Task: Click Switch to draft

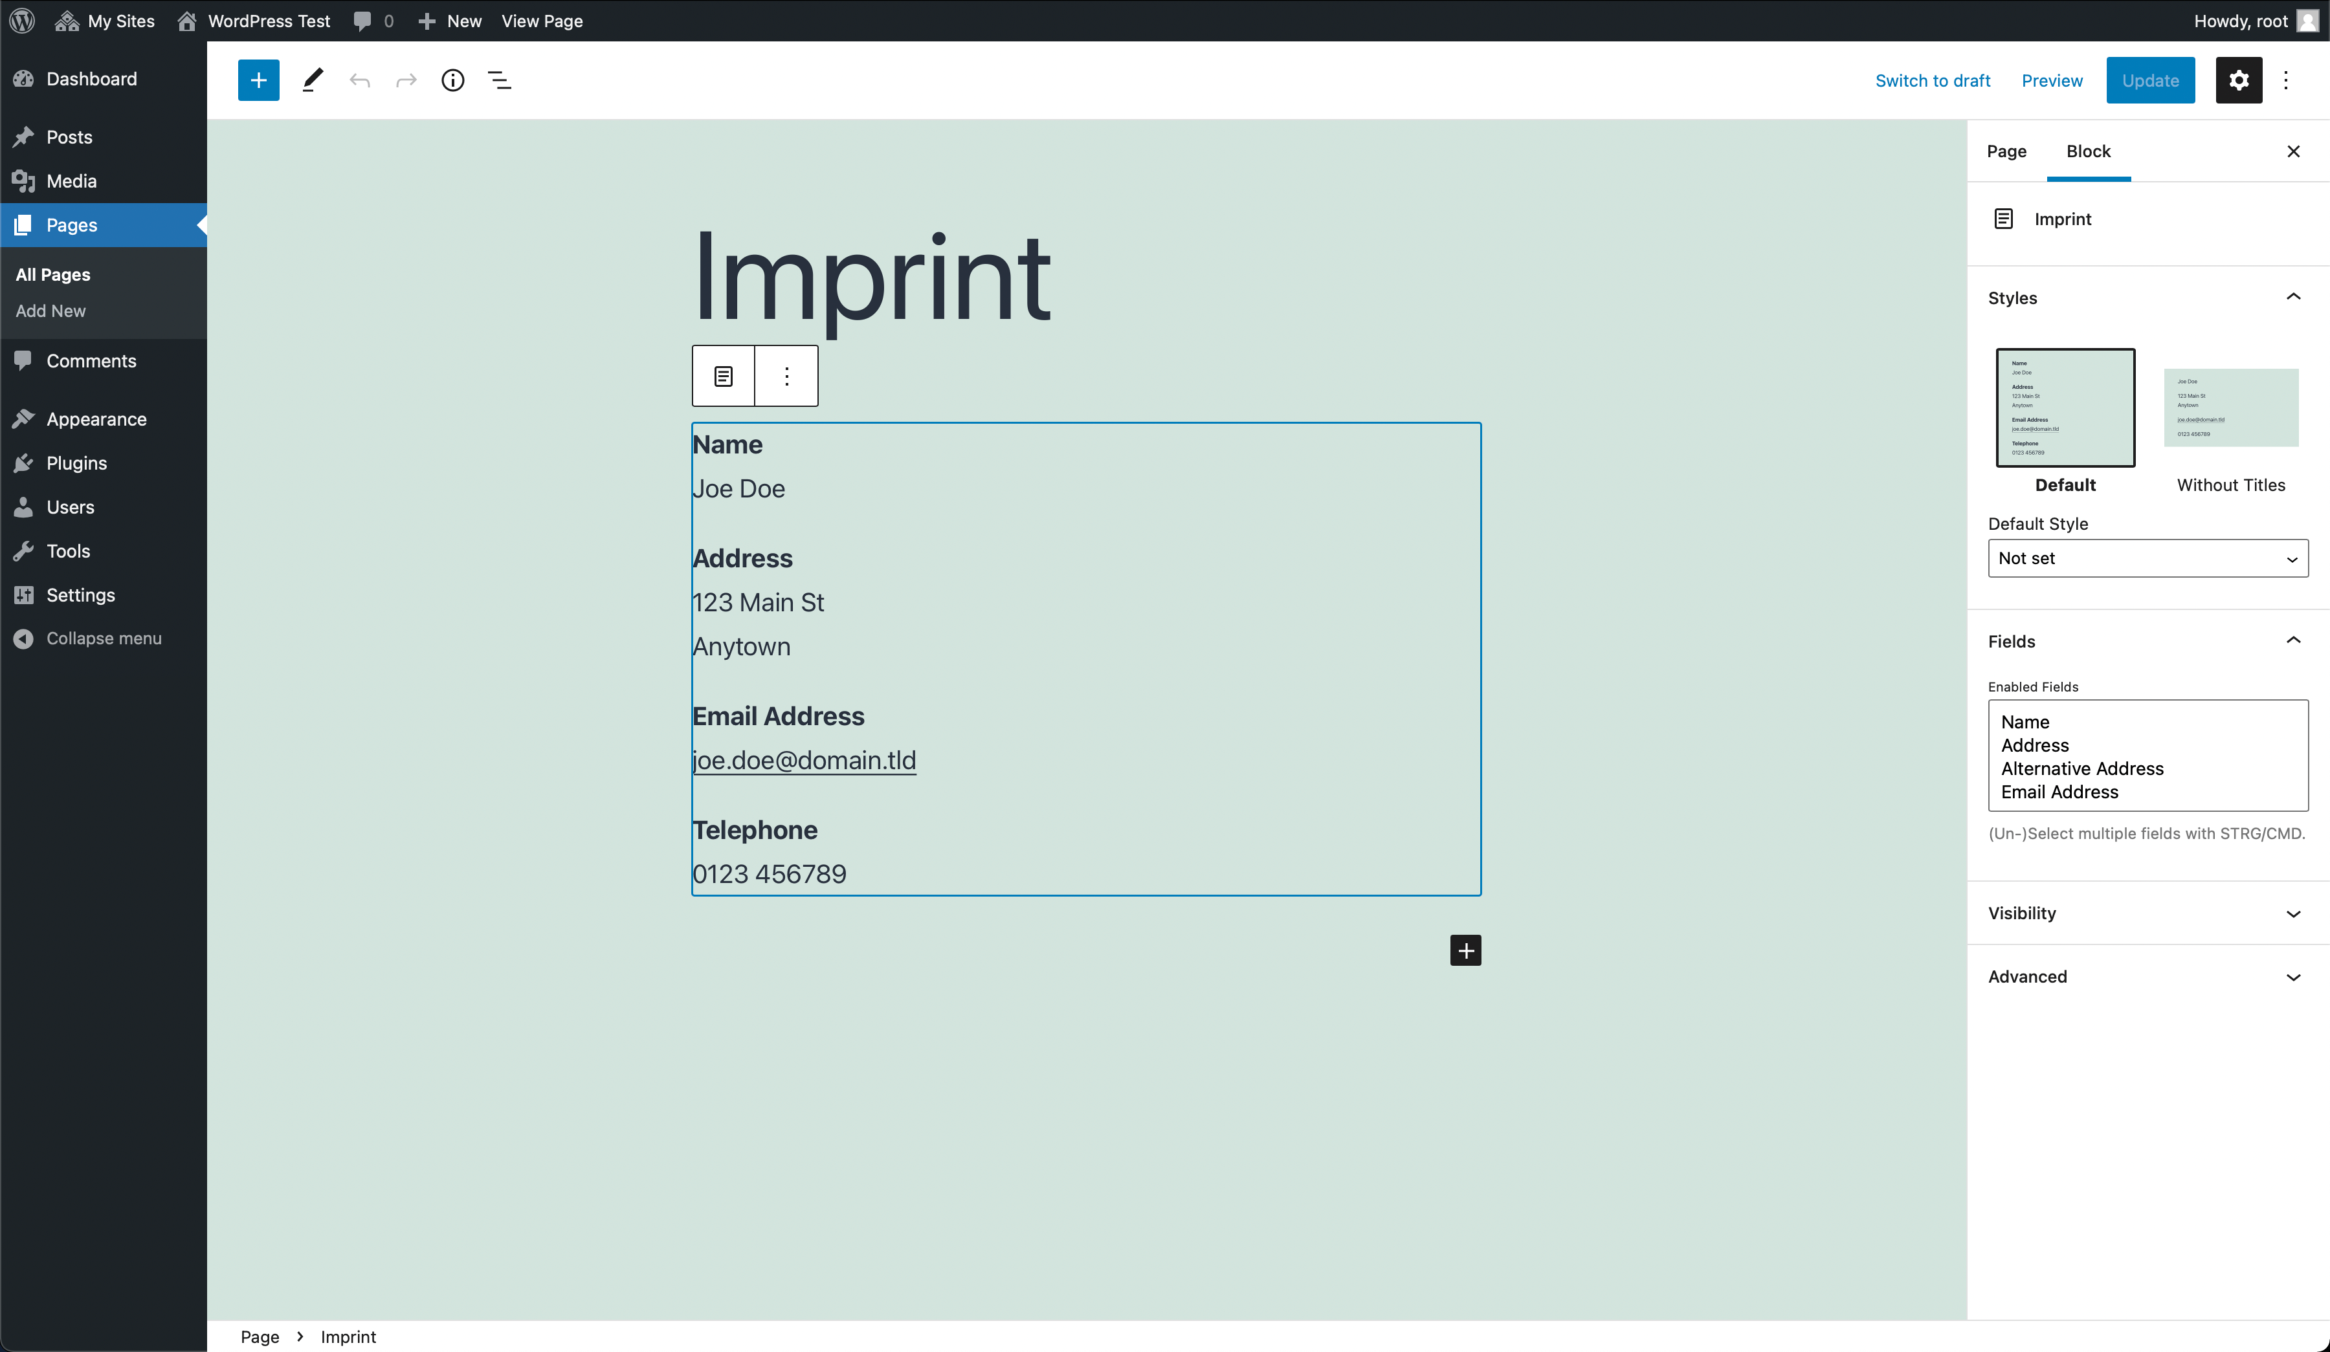Action: point(1933,80)
